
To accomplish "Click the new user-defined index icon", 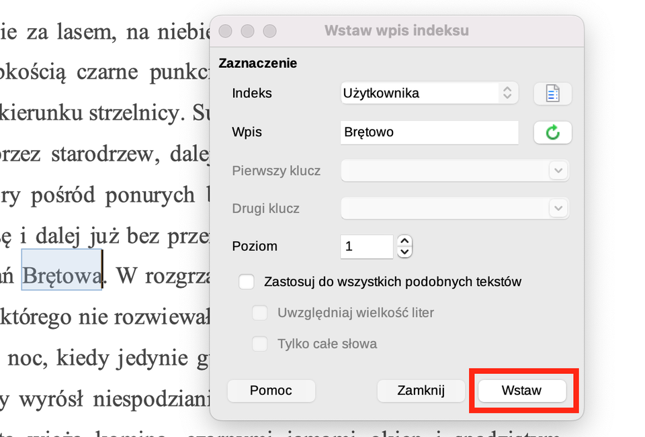I will 552,93.
